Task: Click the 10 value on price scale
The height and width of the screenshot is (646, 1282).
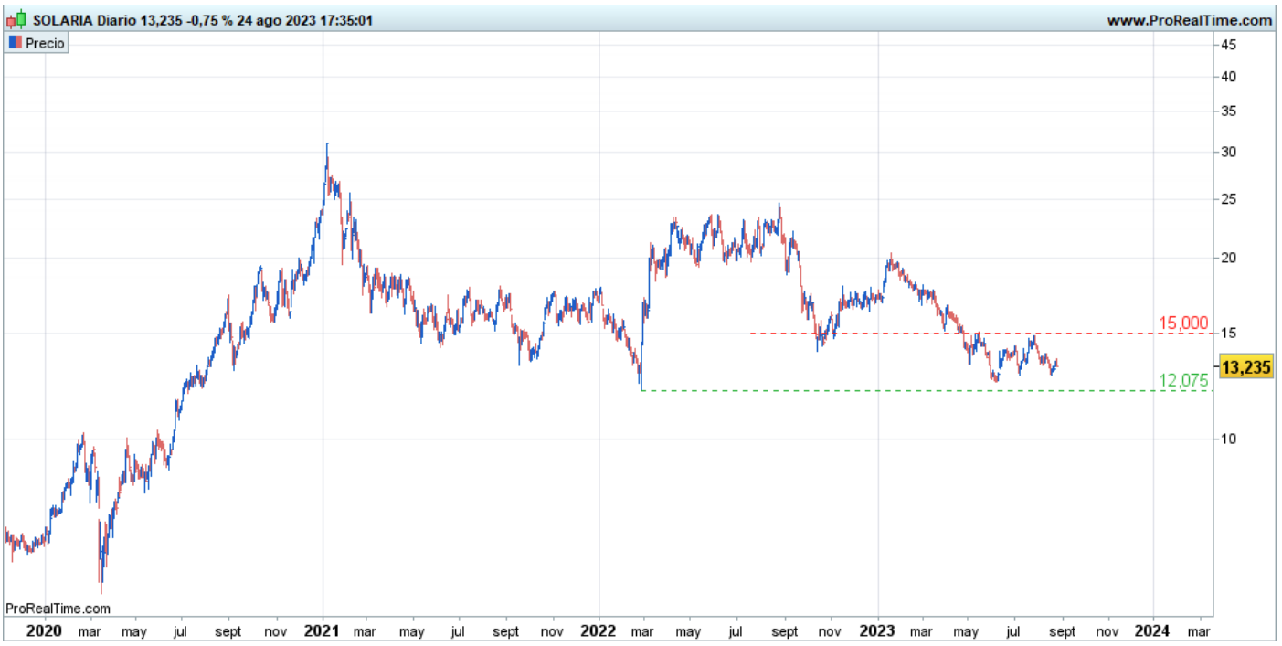Action: click(1229, 439)
